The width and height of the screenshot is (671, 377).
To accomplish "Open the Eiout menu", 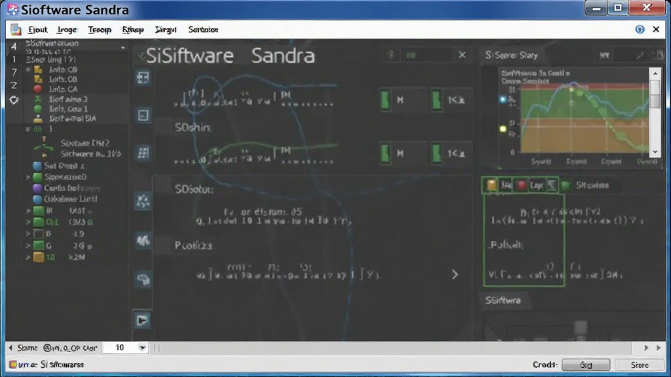I will click(x=37, y=29).
